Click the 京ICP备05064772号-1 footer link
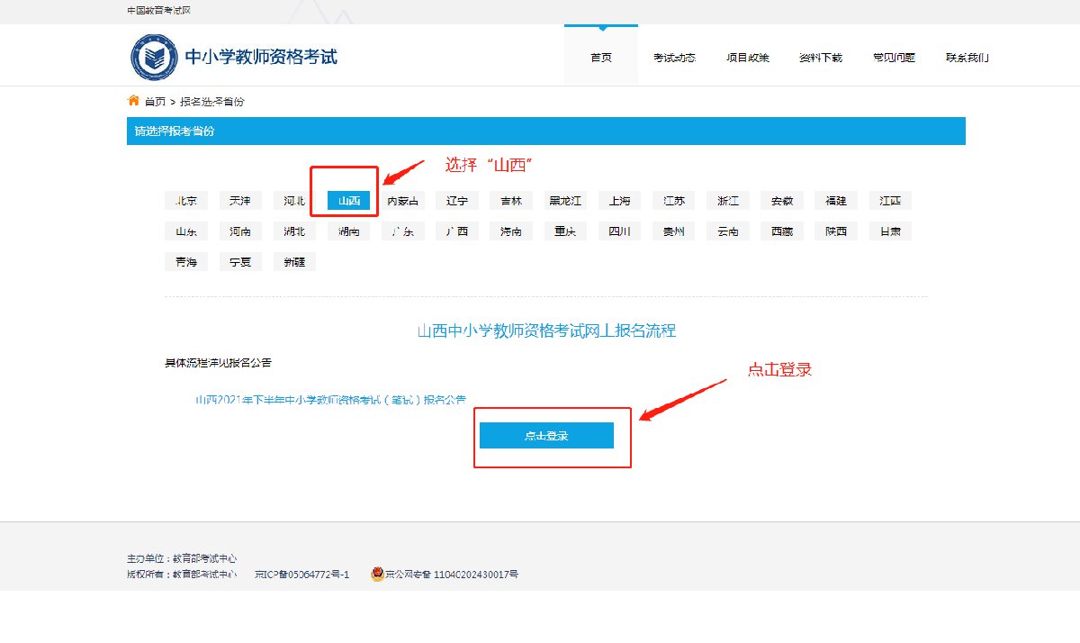Screen dimensions: 1080x643 pyautogui.click(x=301, y=575)
